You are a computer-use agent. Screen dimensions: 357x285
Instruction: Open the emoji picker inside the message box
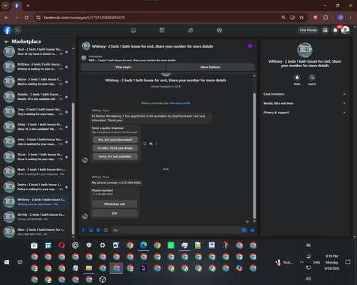[243, 230]
